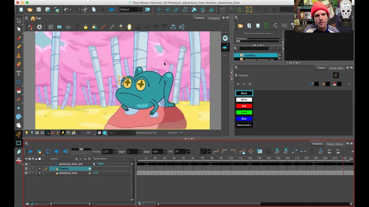
Task: Select the Brush tool
Action: point(19,38)
